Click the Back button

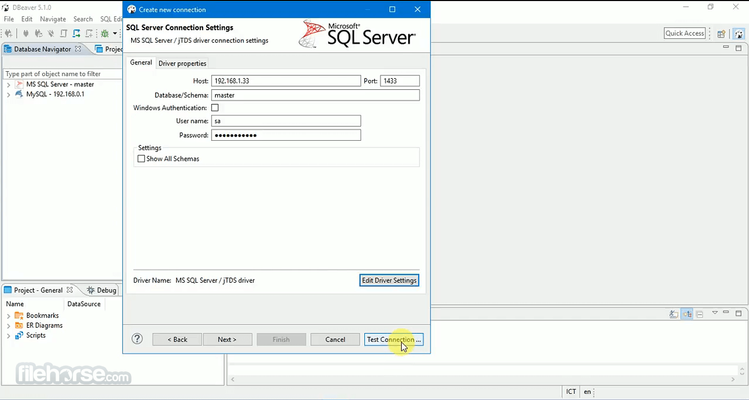point(177,339)
